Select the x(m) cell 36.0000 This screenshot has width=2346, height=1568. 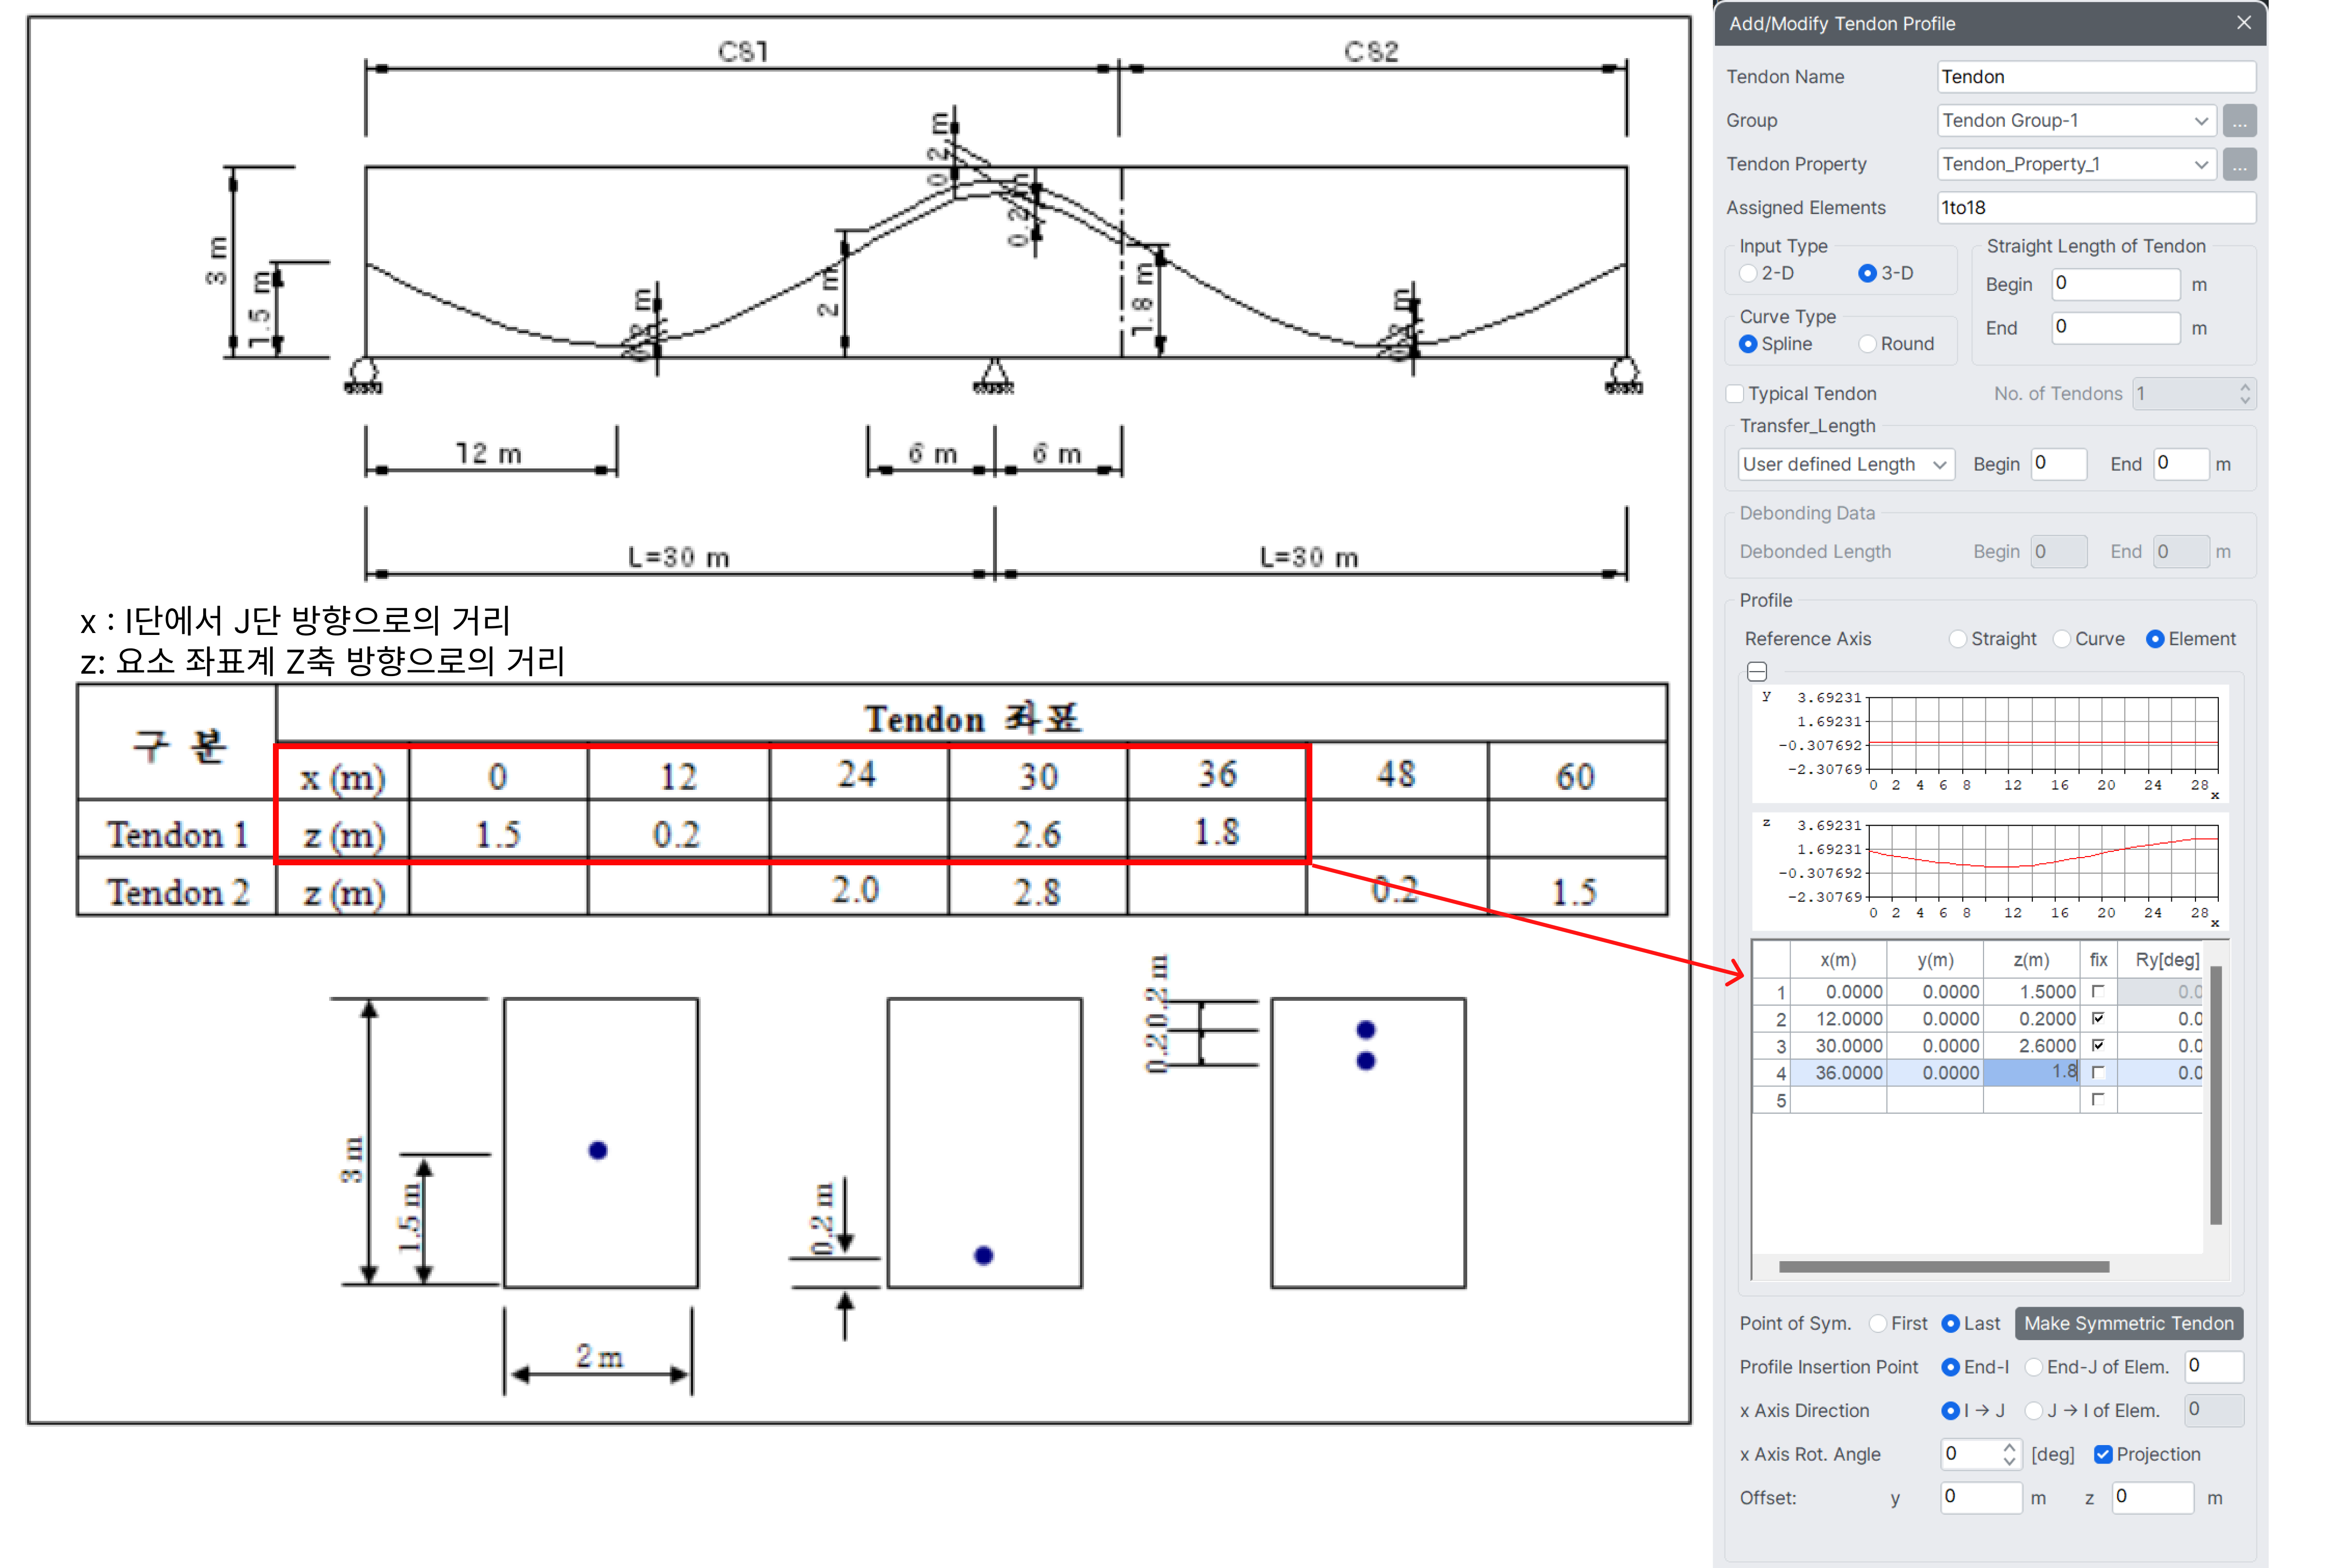pyautogui.click(x=1838, y=1073)
